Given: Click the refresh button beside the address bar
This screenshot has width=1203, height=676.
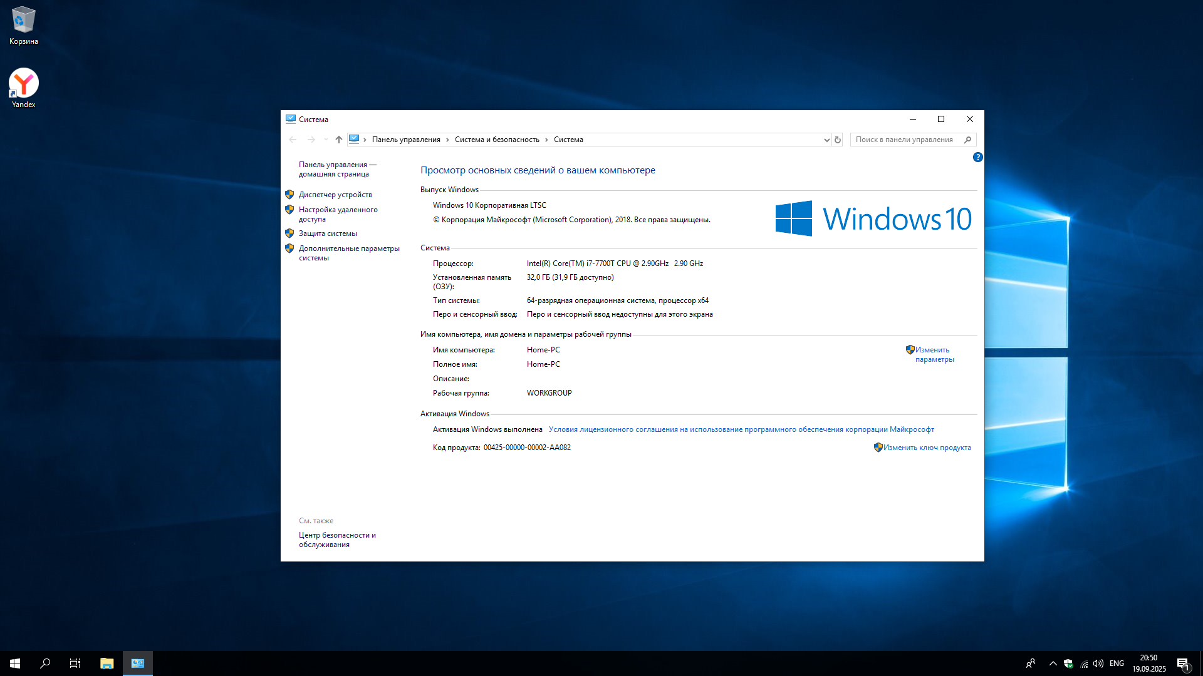Looking at the screenshot, I should click(x=837, y=140).
